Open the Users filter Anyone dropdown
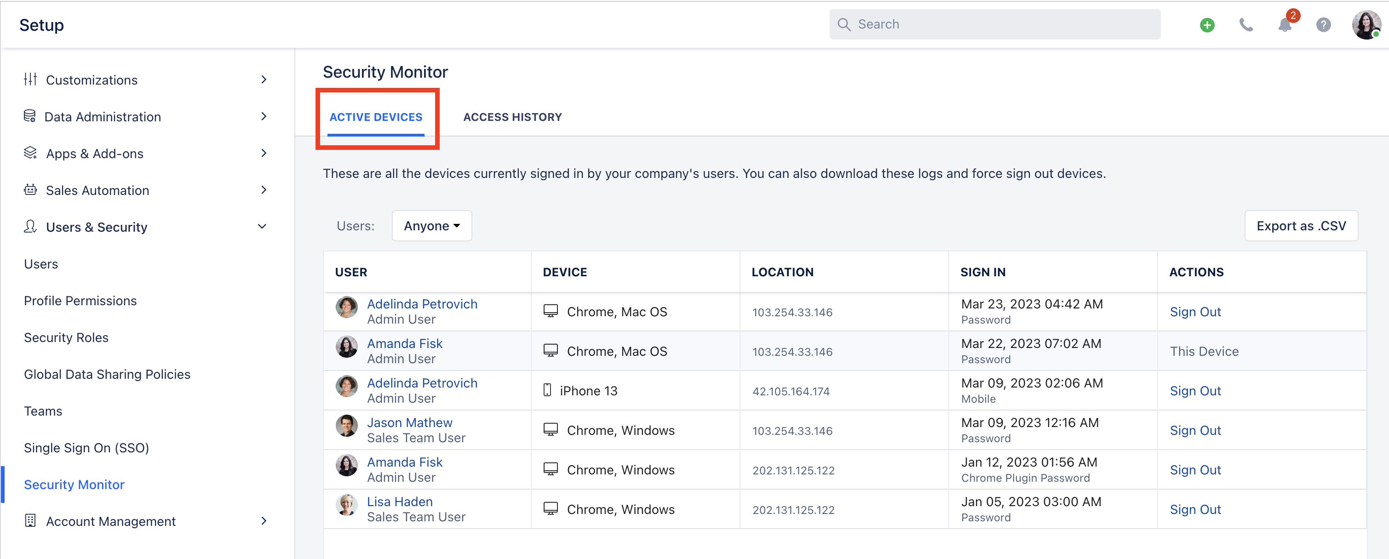The height and width of the screenshot is (559, 1389). coord(431,225)
